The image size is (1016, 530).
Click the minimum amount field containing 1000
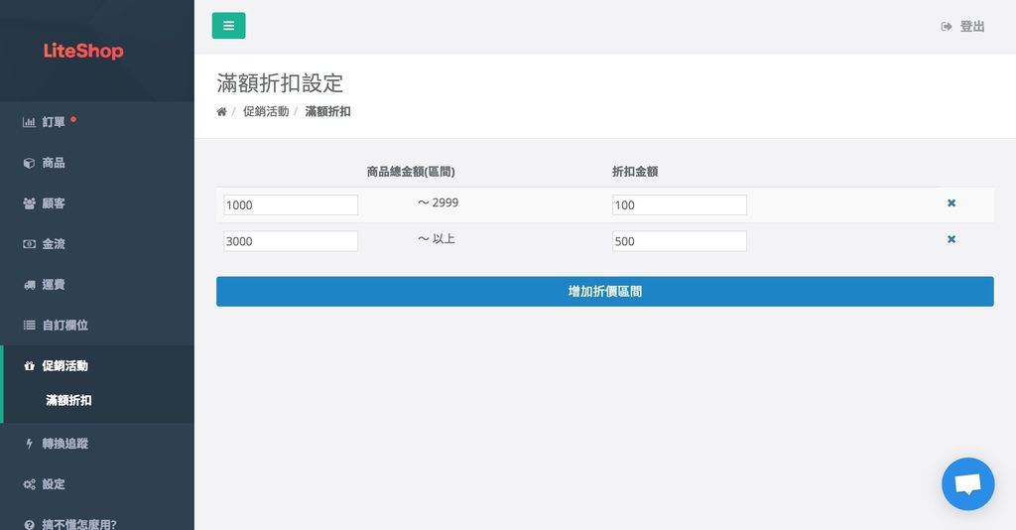[291, 204]
